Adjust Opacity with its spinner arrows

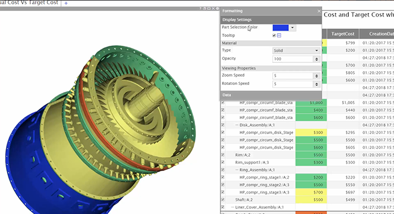tap(317, 59)
